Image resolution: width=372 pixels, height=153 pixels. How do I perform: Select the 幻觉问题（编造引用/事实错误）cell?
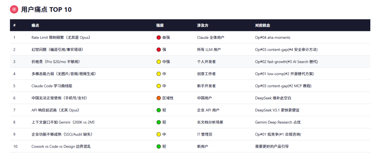click(x=57, y=50)
